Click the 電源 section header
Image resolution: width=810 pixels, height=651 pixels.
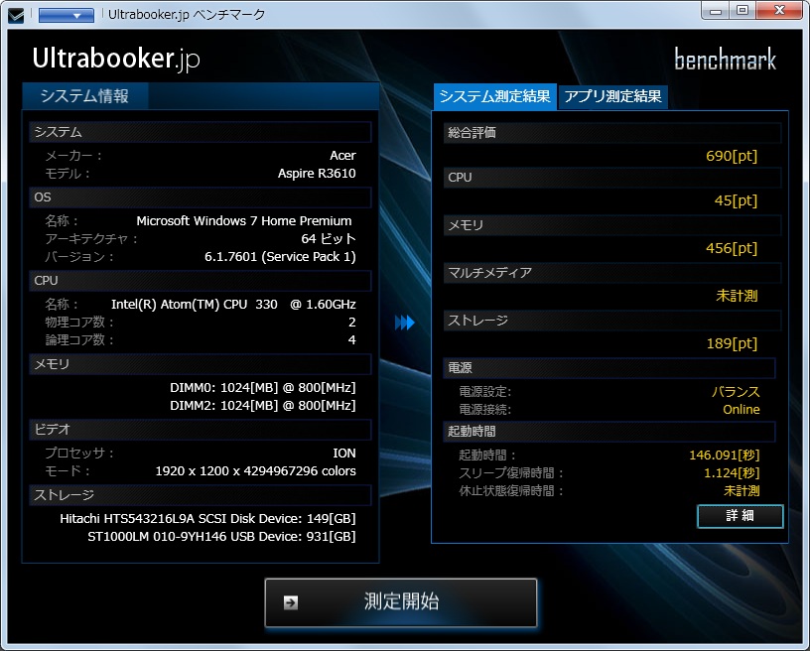pos(609,367)
